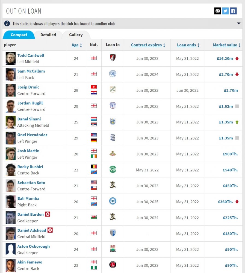Click Sebastian Soto's £450Th. market value
This screenshot has height=273, width=245.
[x=230, y=186]
